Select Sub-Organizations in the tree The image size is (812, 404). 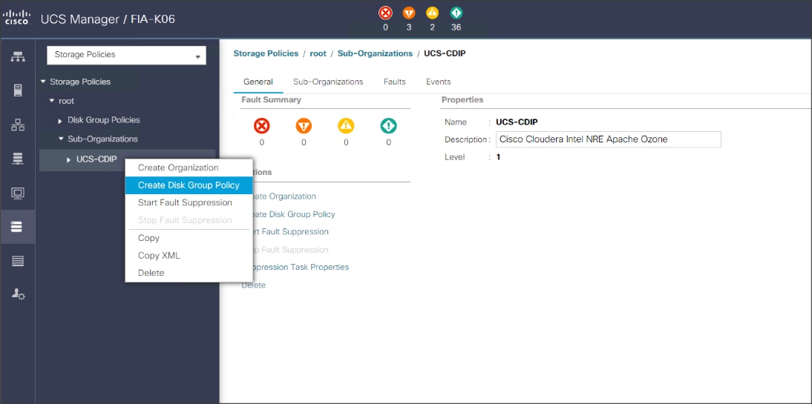[102, 139]
